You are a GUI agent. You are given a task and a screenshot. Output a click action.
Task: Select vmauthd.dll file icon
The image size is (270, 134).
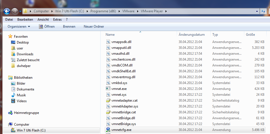108,54
